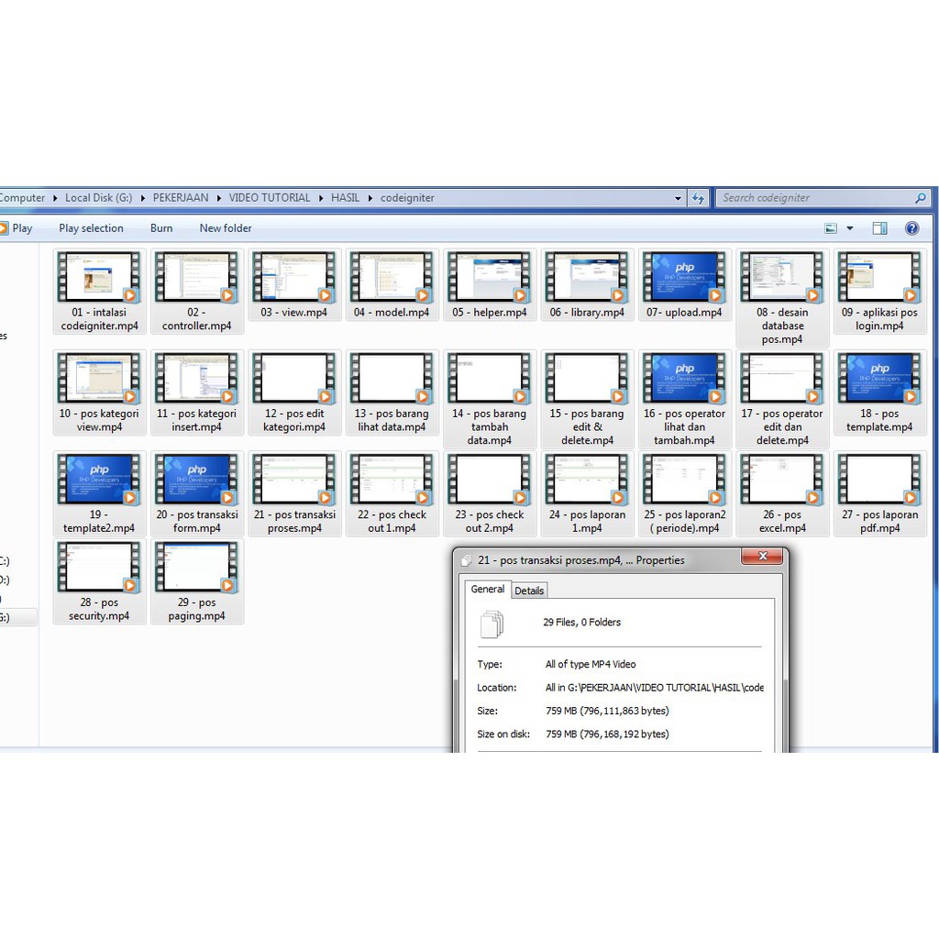
Task: Select 29 - pos paging.mp4 file
Action: tap(196, 582)
